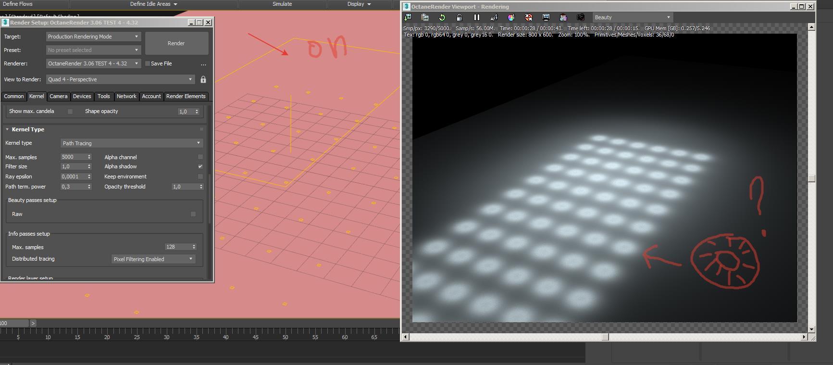Click the Path term. power spinner arrows

89,187
